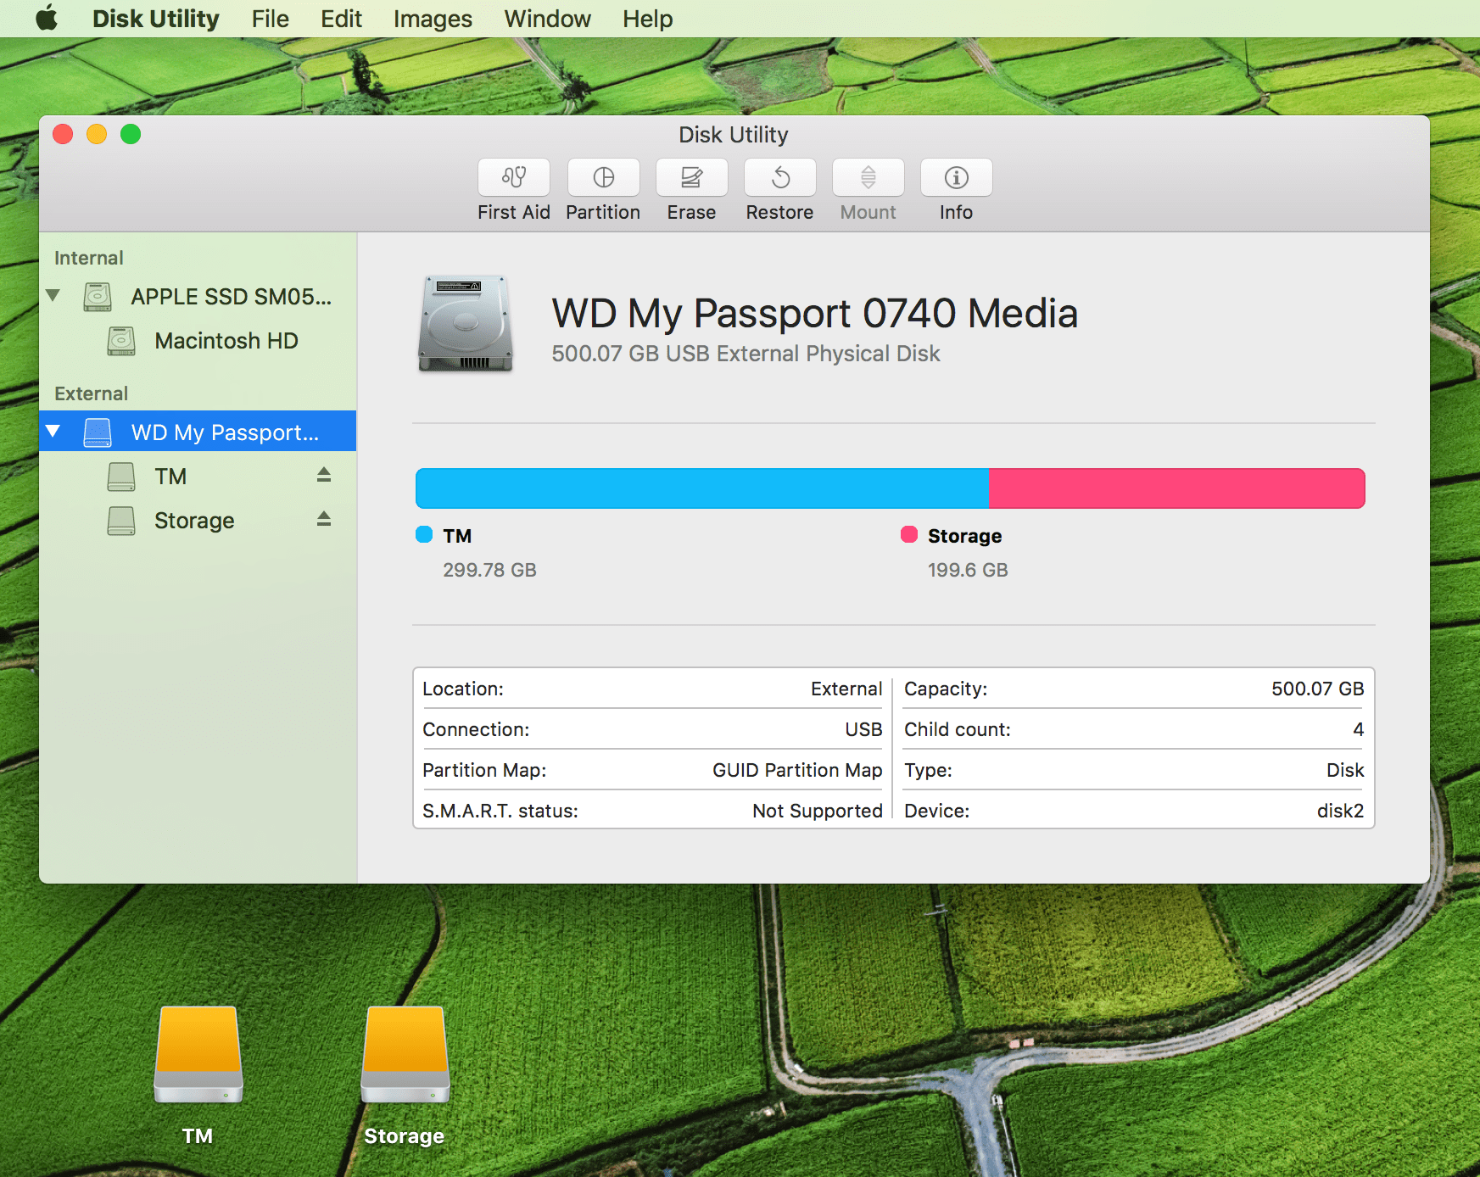Click the large hard disk image
Viewport: 1480px width, 1177px height.
(466, 324)
